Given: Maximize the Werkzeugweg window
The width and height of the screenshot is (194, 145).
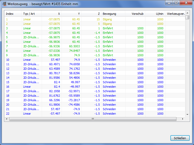Looking at the screenshot, I should click(x=176, y=3).
